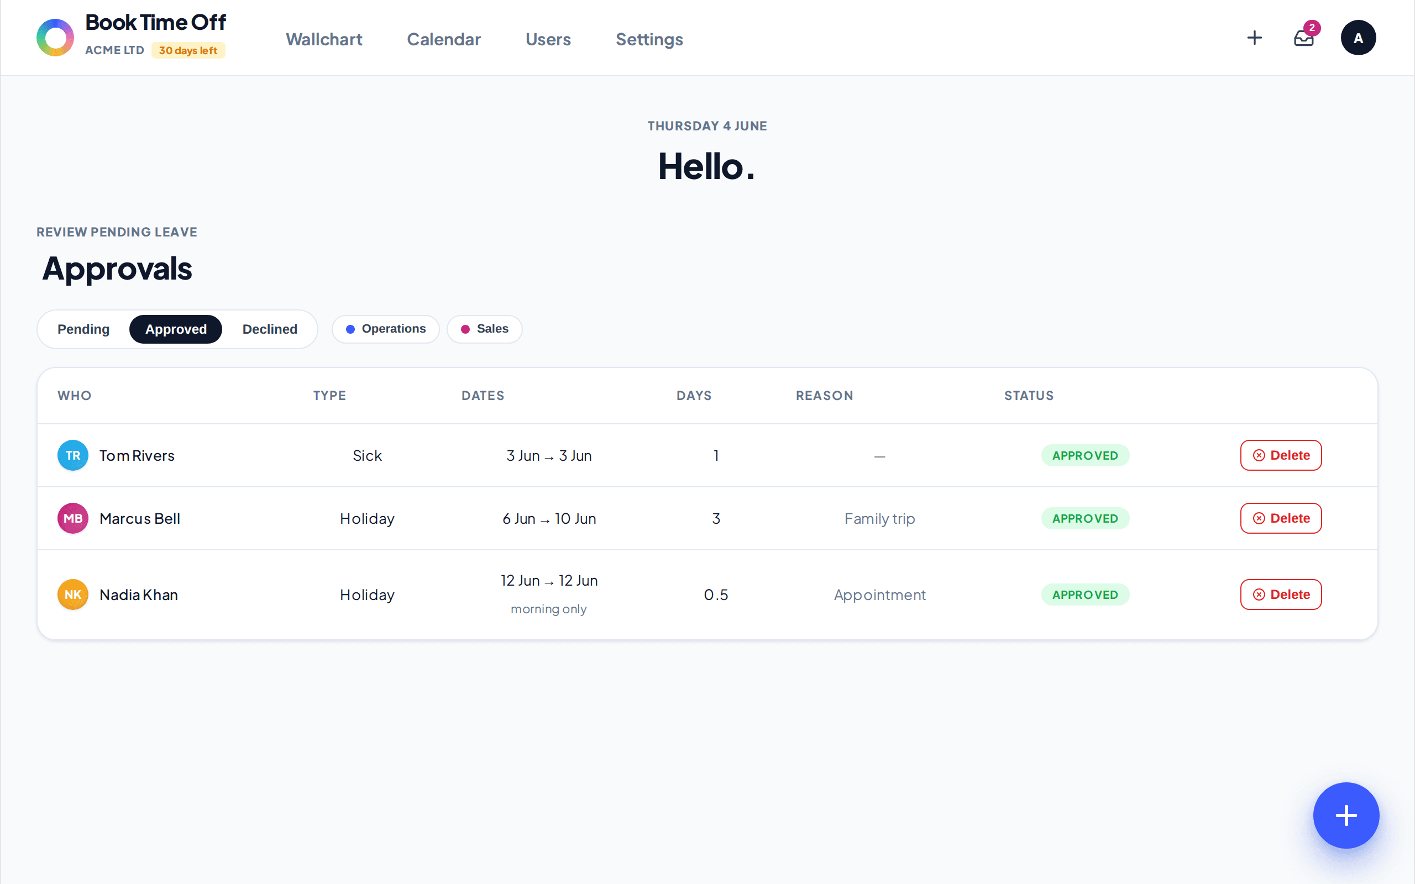The height and width of the screenshot is (884, 1415).
Task: Click the 12 Jun → 12 Jun dates
Action: pos(549,581)
